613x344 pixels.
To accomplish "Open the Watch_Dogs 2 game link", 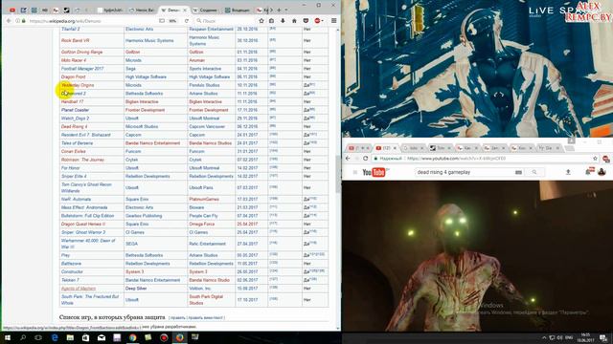I will tap(75, 118).
